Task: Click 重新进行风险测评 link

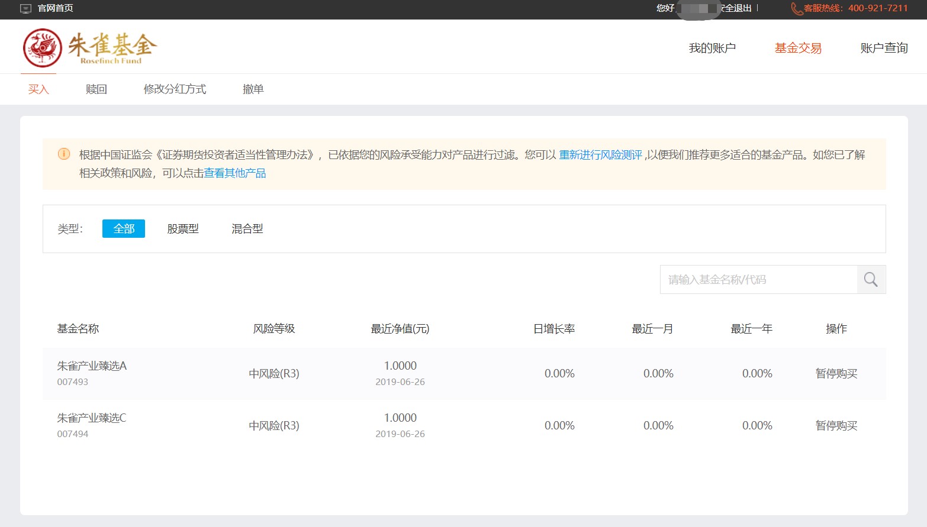Action: [x=600, y=155]
